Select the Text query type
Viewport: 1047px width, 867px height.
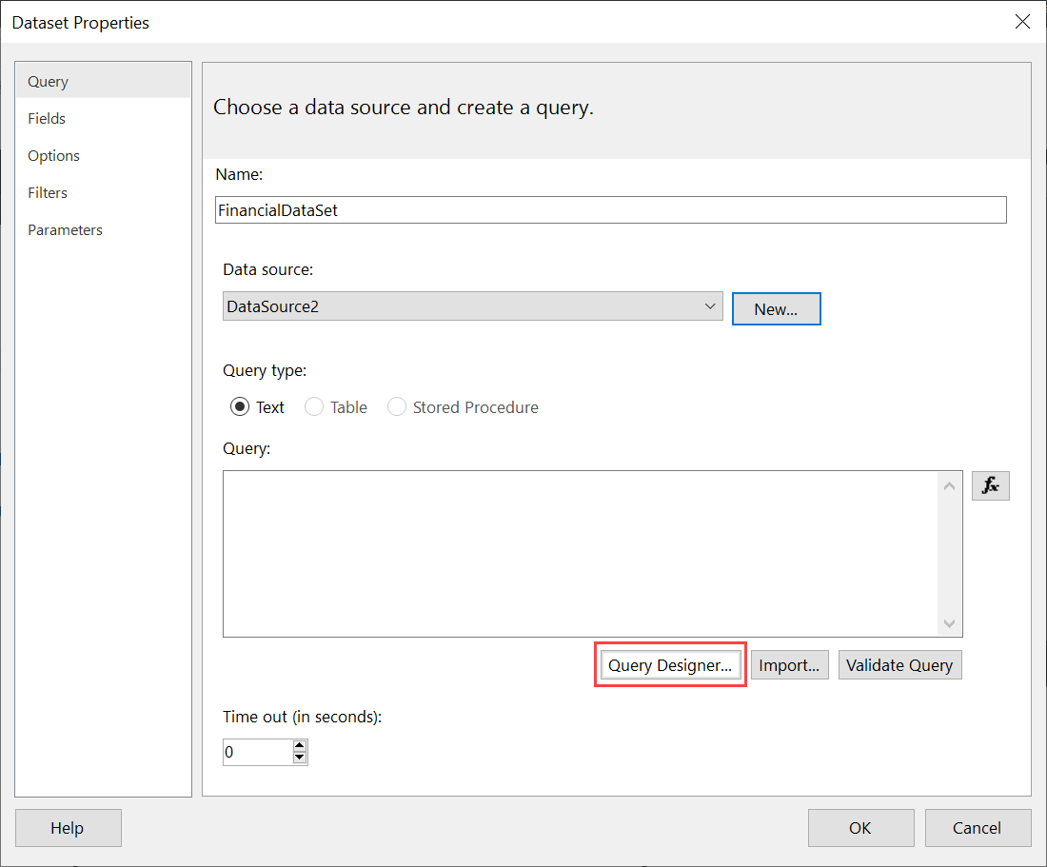pos(240,406)
